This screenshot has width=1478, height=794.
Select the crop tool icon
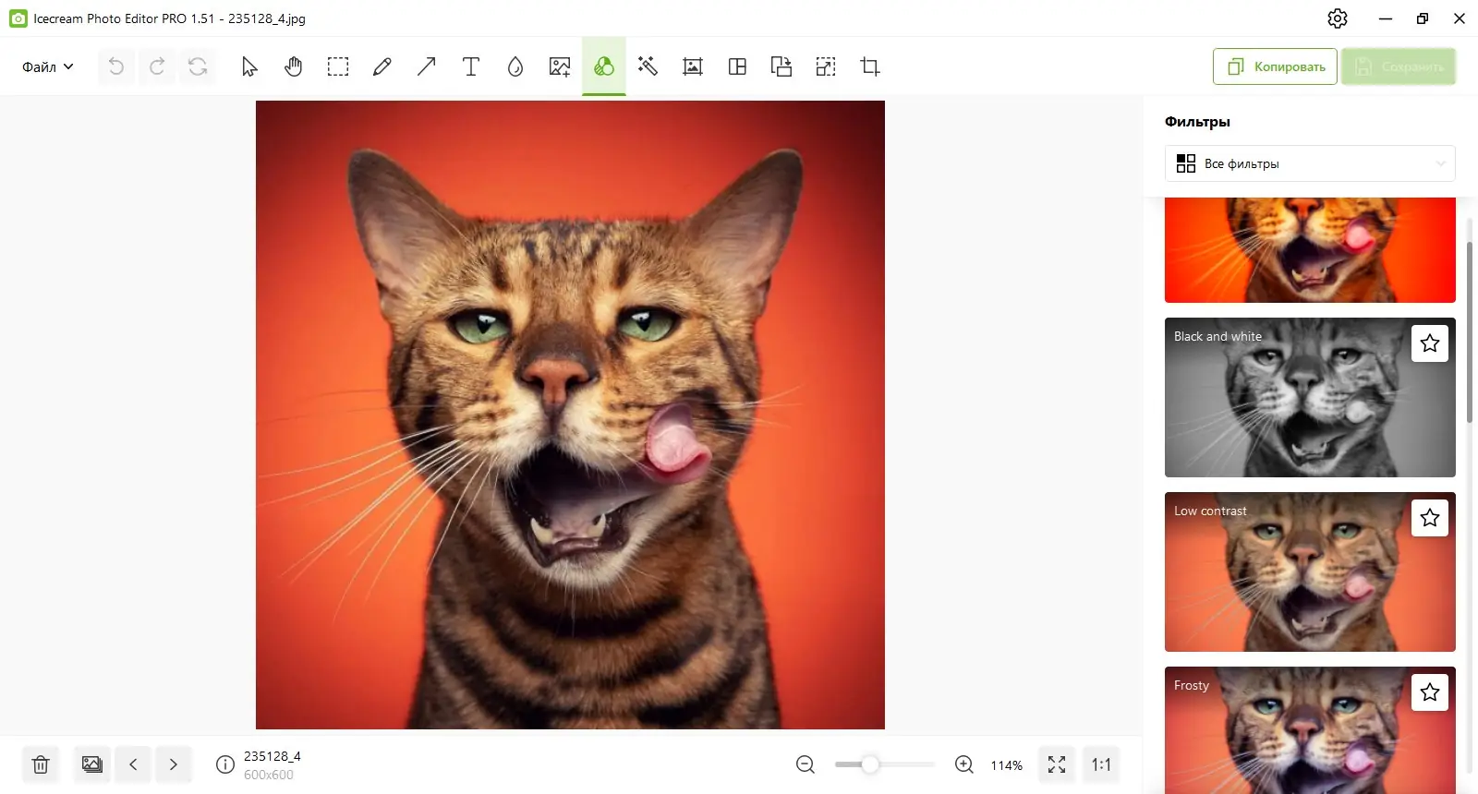tap(870, 66)
